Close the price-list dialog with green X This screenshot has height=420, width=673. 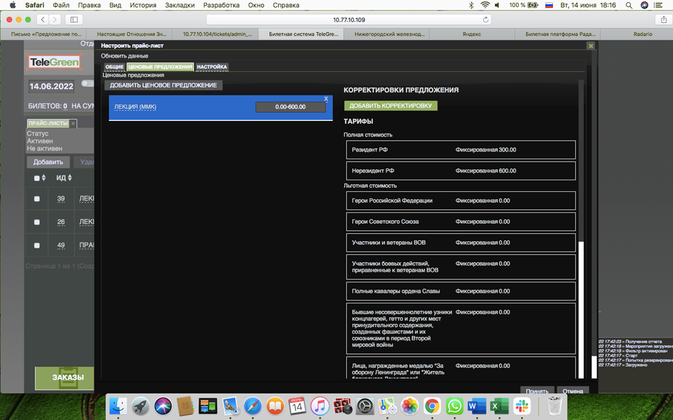tap(591, 46)
